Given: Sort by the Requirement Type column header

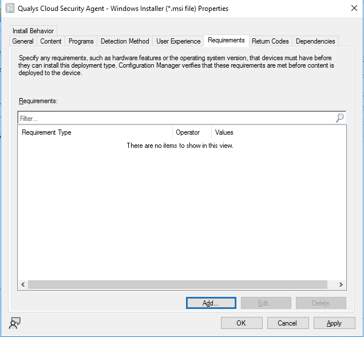Looking at the screenshot, I should (x=94, y=132).
